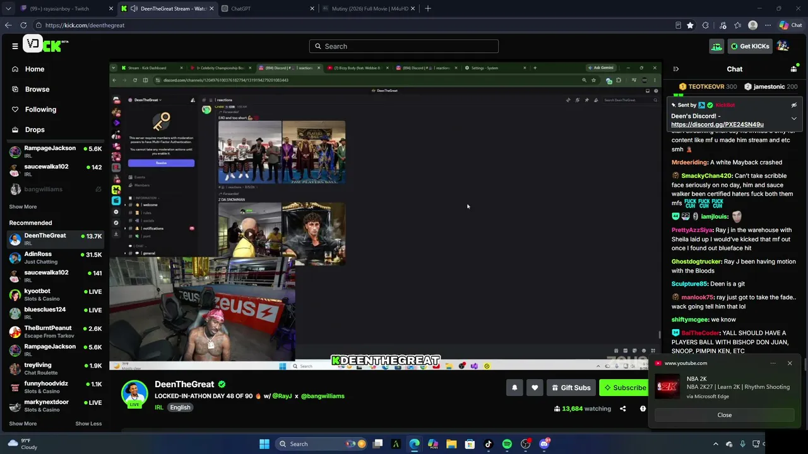
Task: Share the stream via share icon
Action: click(x=622, y=409)
